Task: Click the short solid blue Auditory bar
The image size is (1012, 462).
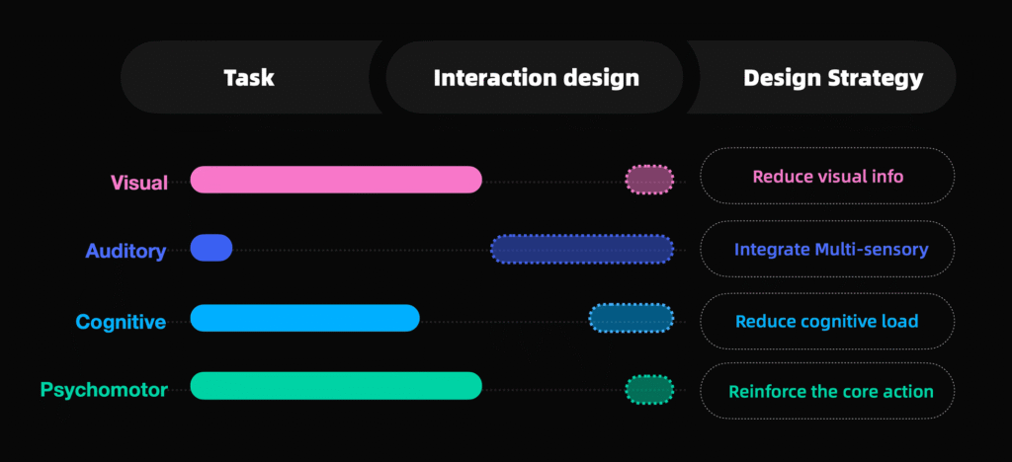Action: coord(211,249)
